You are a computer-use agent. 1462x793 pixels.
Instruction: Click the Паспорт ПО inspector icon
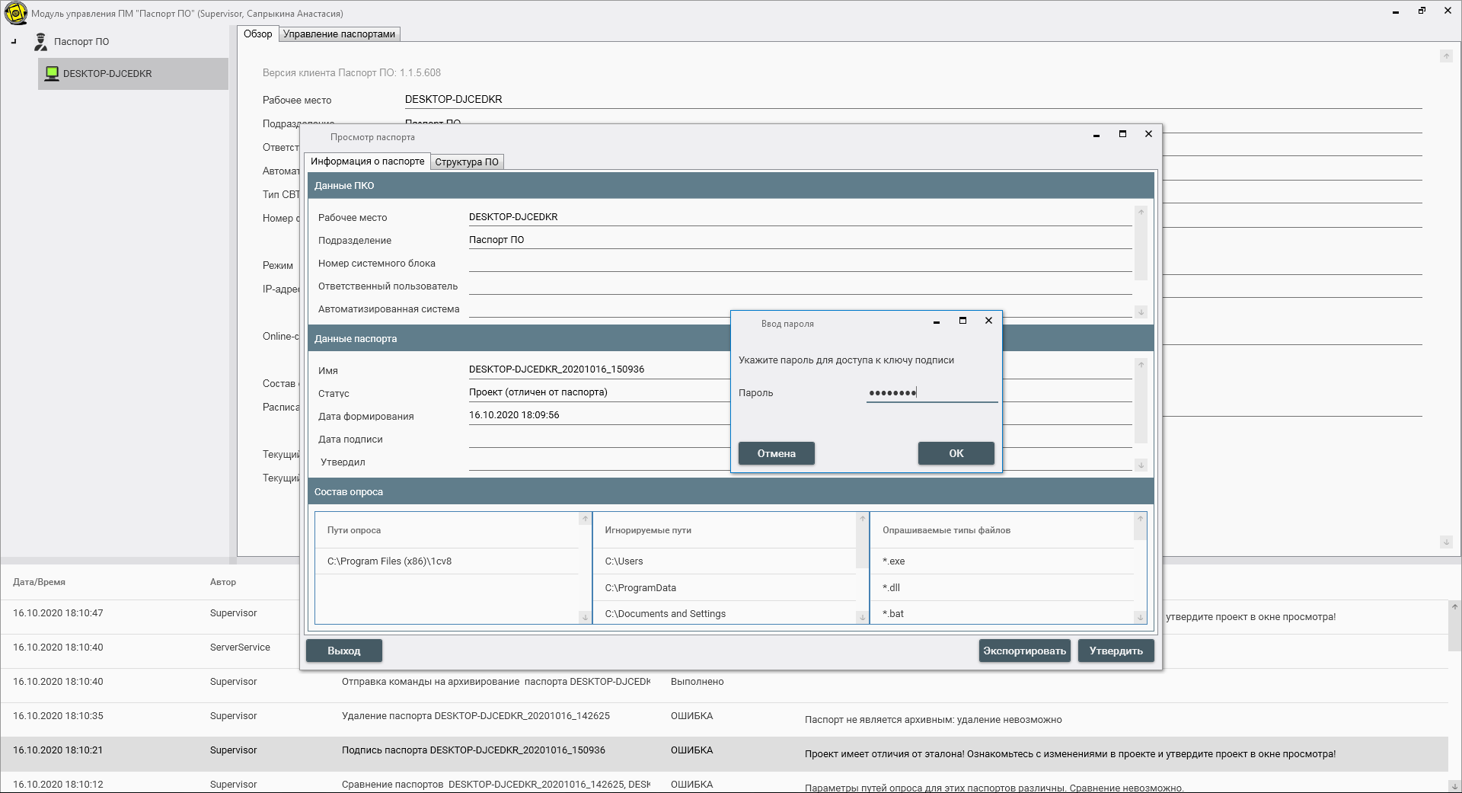pos(40,42)
